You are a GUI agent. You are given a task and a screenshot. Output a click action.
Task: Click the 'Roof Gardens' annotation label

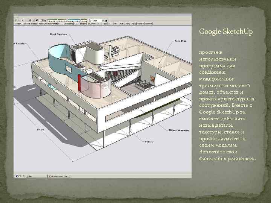pos(58,34)
